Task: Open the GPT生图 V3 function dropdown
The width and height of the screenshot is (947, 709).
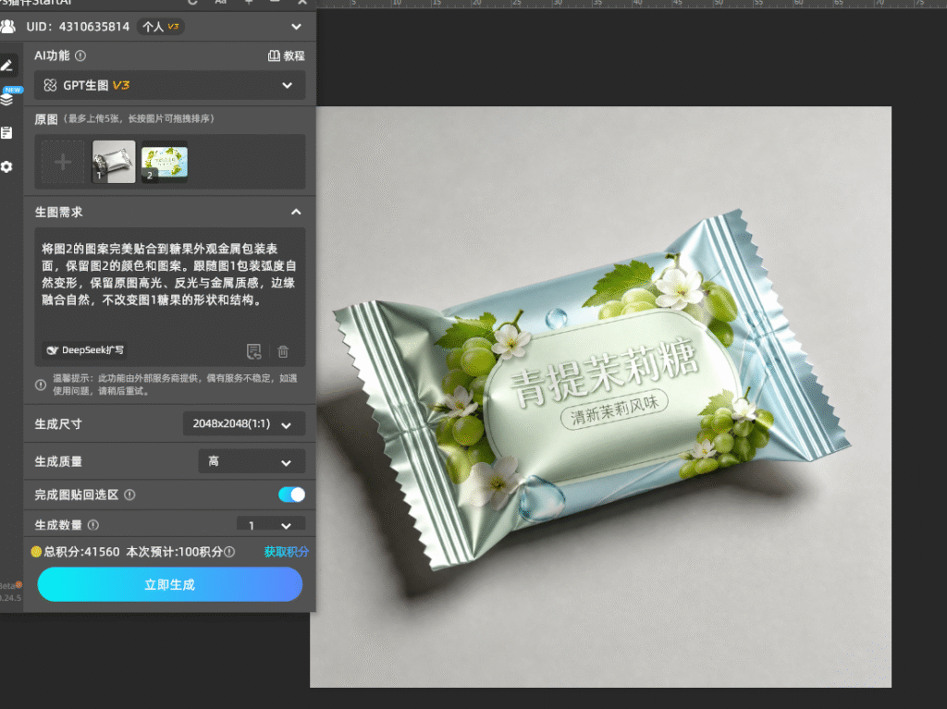Action: [170, 85]
